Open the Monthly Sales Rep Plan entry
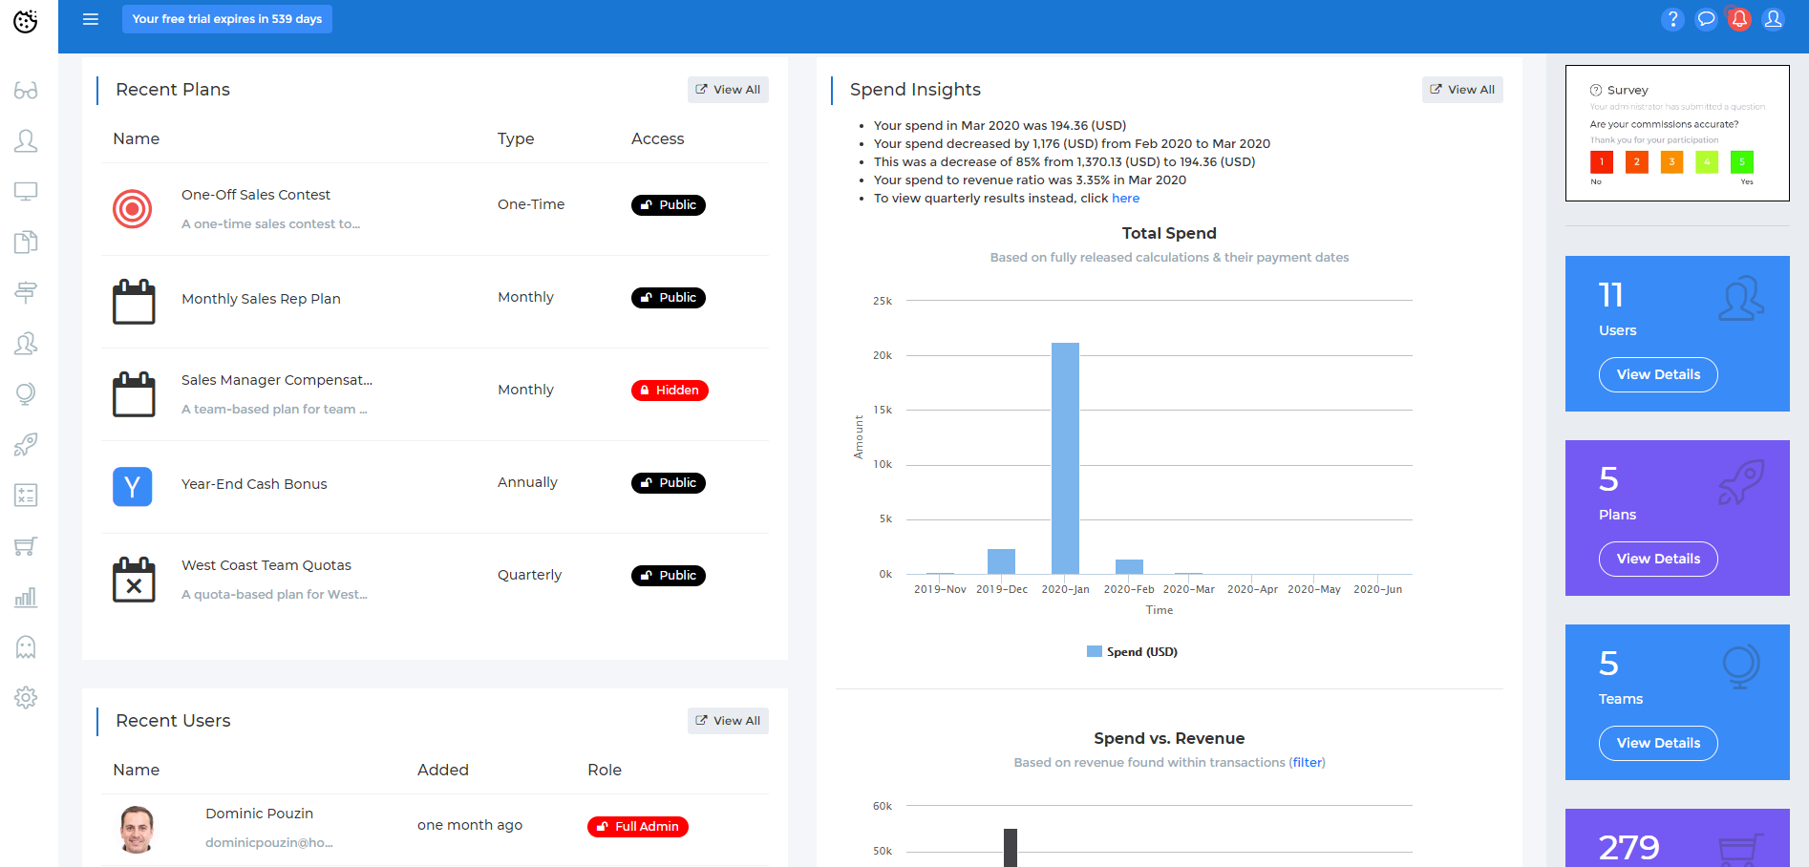The image size is (1809, 867). coord(261,298)
